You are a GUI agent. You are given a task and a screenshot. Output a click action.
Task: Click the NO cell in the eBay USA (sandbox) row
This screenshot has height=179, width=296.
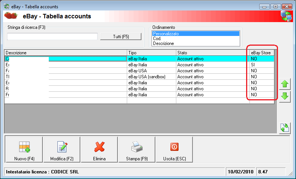(x=262, y=77)
